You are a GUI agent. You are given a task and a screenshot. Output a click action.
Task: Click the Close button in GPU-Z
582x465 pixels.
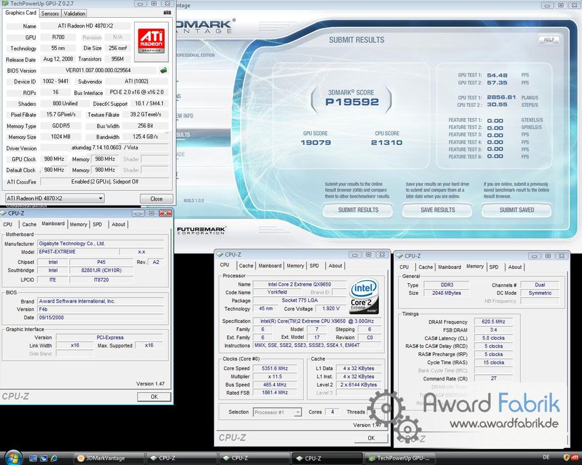pos(156,199)
